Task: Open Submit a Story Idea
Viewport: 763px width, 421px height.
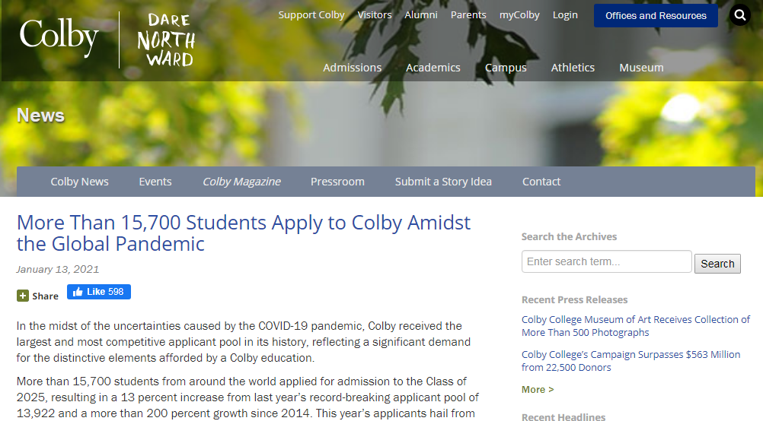Action: 443,182
